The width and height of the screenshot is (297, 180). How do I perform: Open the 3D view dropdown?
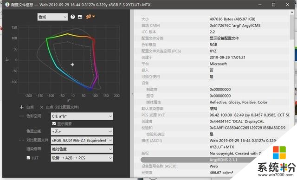tap(90, 17)
